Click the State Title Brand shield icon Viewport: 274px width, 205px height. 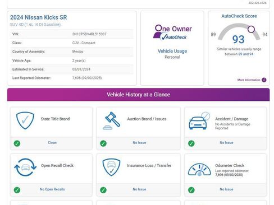click(25, 120)
